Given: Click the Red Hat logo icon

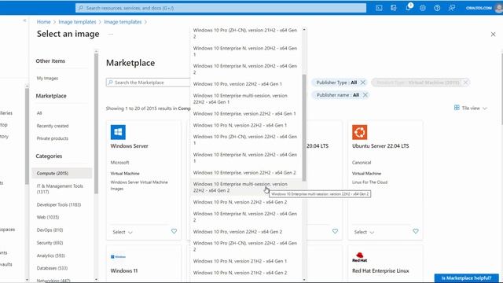Looking at the screenshot, I should [360, 257].
